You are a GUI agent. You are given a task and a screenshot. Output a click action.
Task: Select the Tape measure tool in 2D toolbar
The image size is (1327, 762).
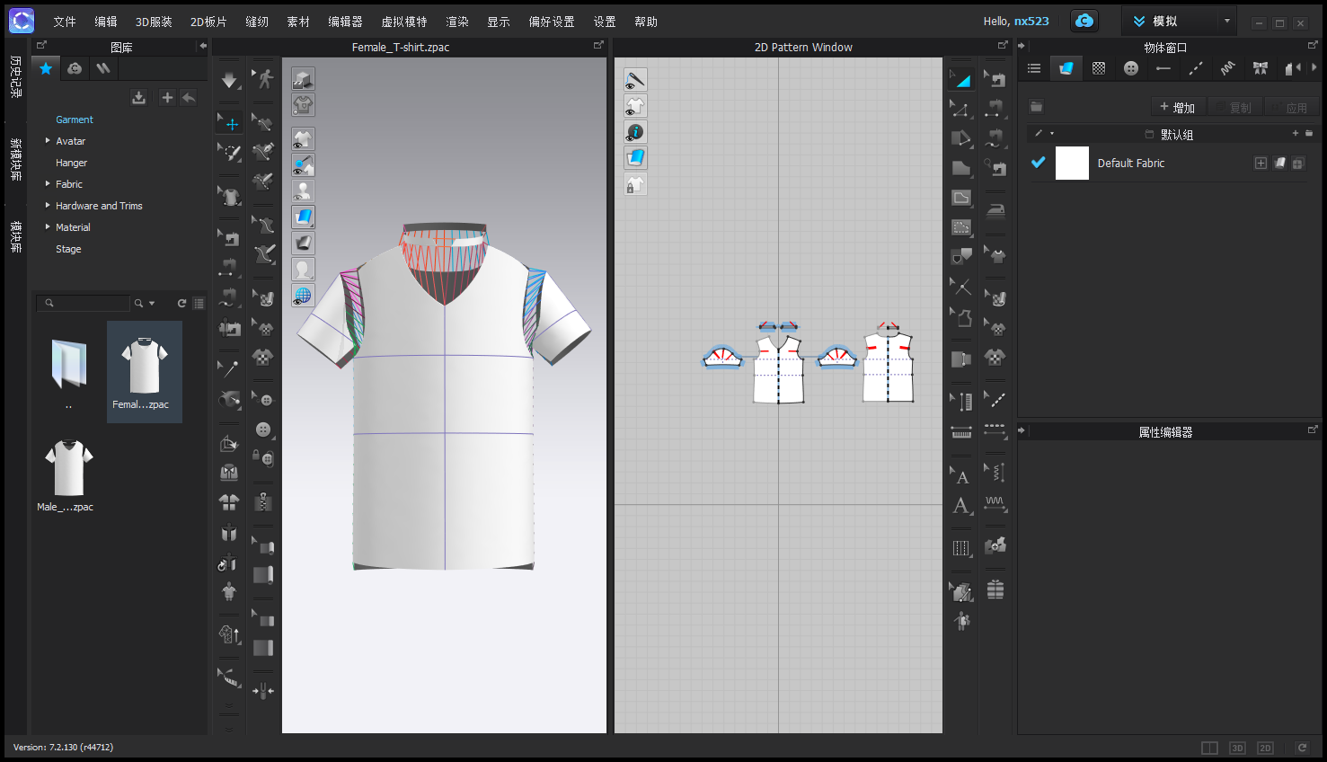pyautogui.click(x=961, y=432)
